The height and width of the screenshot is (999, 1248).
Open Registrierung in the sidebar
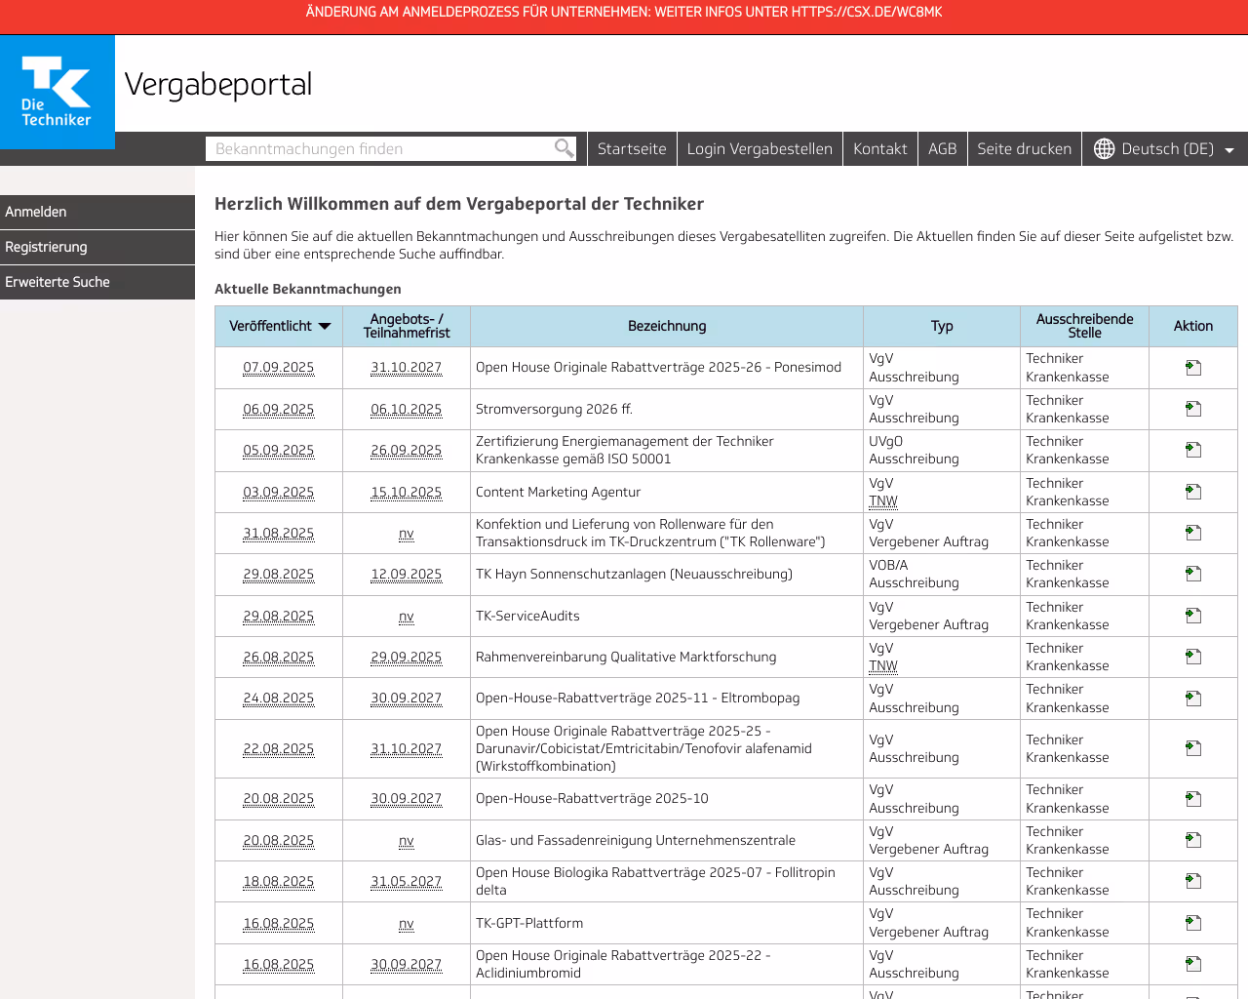97,247
